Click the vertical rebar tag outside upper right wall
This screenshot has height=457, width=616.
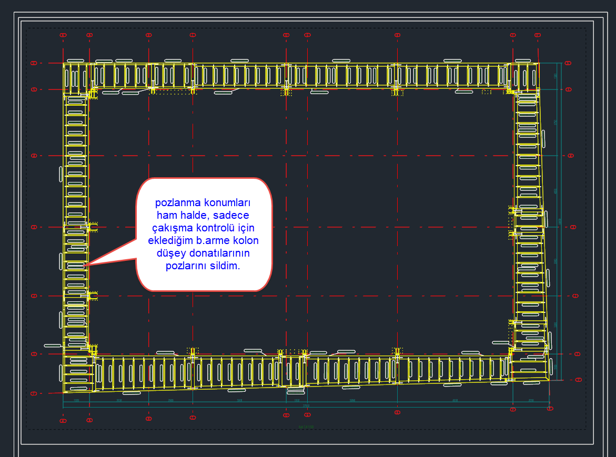[543, 138]
